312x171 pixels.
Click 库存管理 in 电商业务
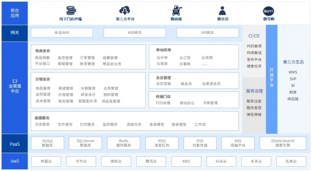click(x=65, y=58)
